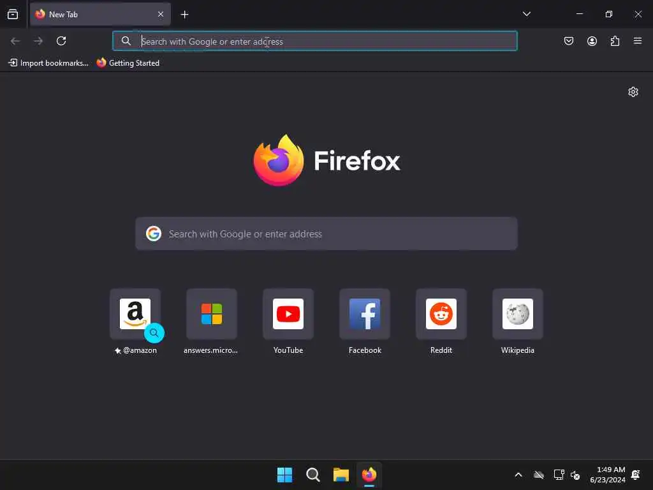The height and width of the screenshot is (490, 653).
Task: Click the OneDrive cloud tray icon
Action: click(x=539, y=475)
